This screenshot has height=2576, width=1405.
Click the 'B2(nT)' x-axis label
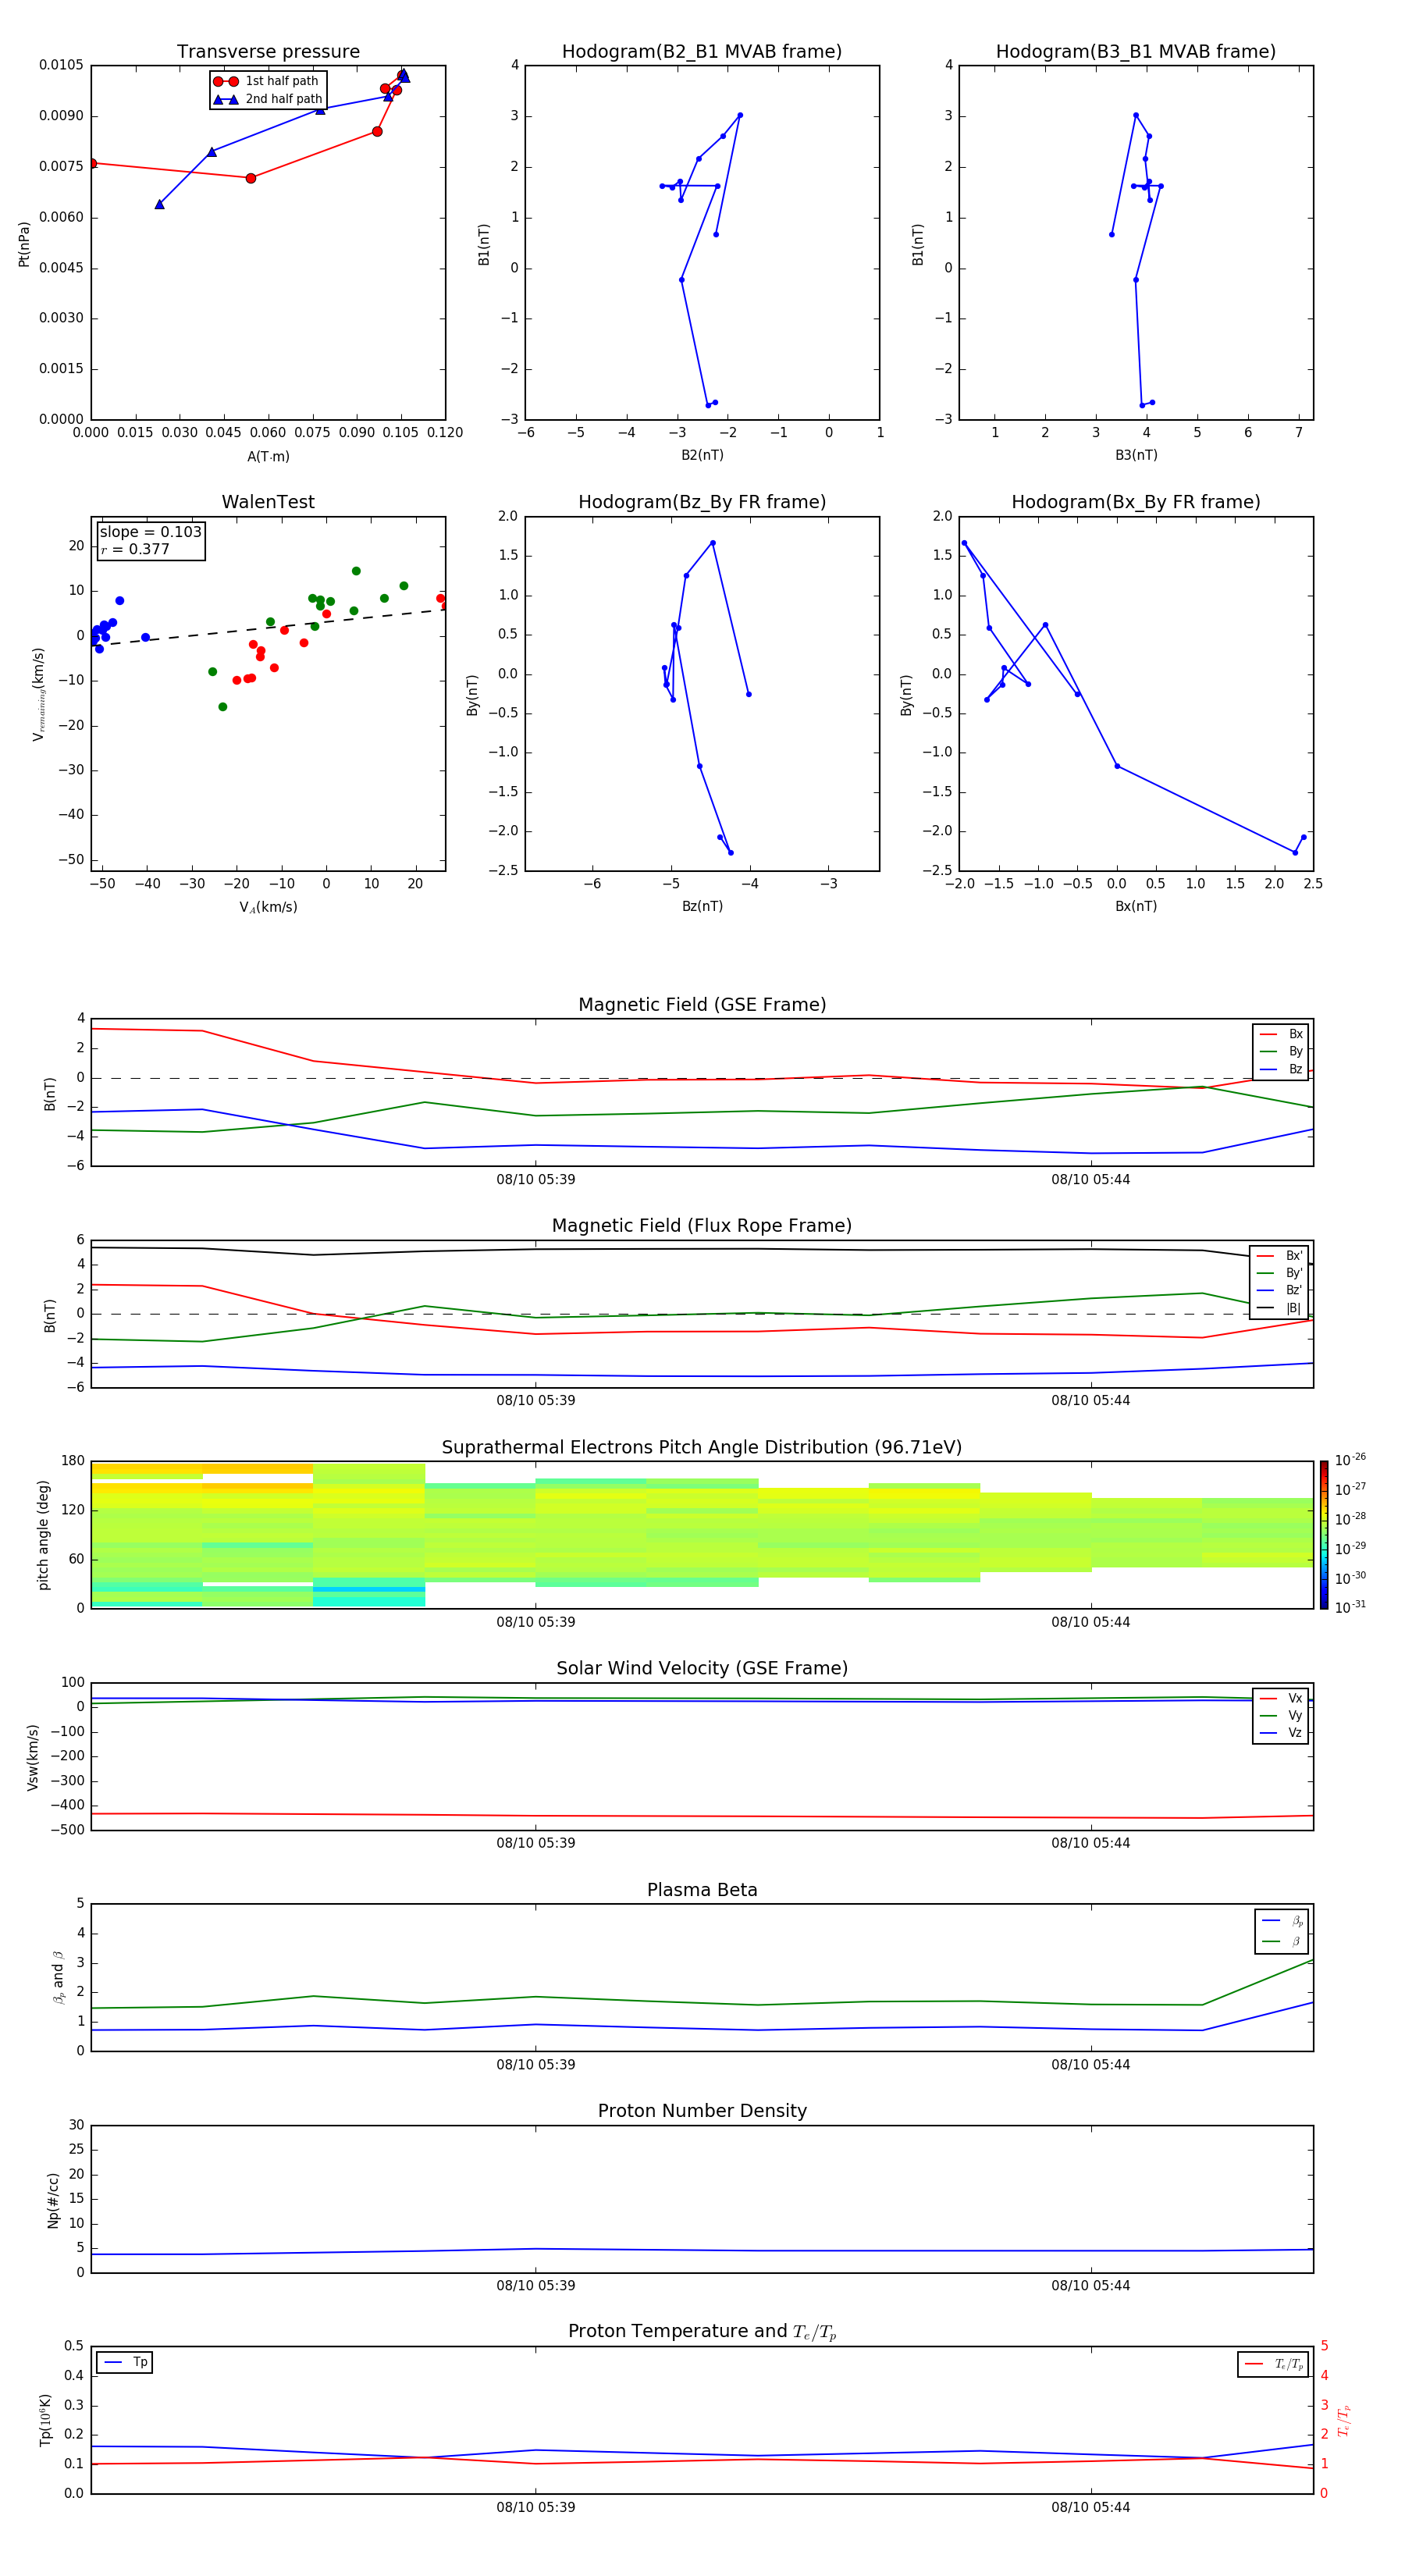(x=702, y=455)
